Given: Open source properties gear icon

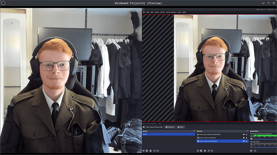Looking at the screenshot, I should tap(205, 151).
